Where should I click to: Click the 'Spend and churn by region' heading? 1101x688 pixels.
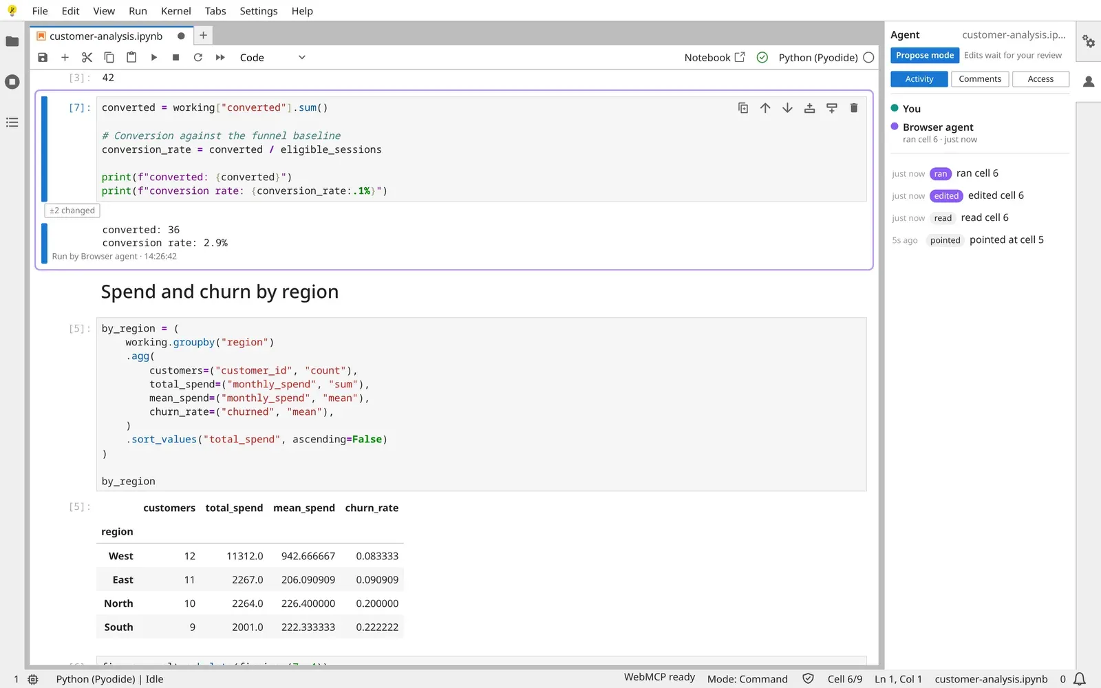pos(220,292)
